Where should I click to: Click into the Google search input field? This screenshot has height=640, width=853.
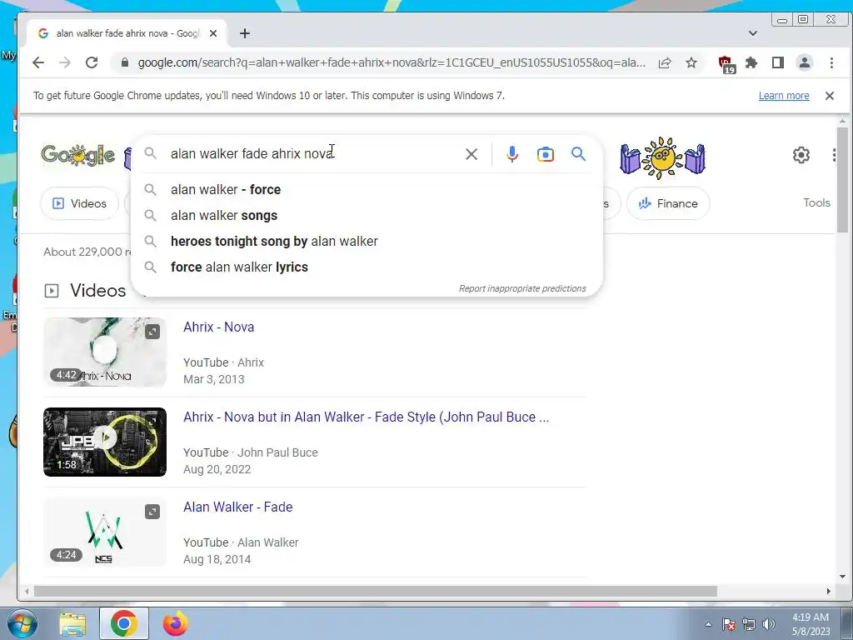313,154
